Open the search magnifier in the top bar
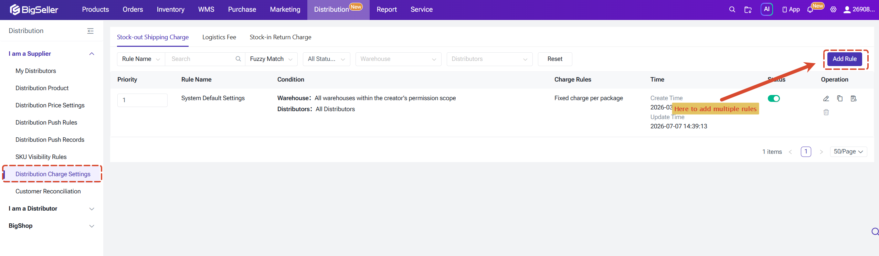The height and width of the screenshot is (256, 879). [x=732, y=10]
